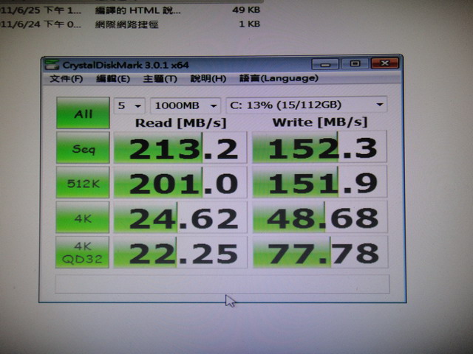473x354 pixels.
Task: Select the Seq read result 213.2
Action: pos(180,147)
